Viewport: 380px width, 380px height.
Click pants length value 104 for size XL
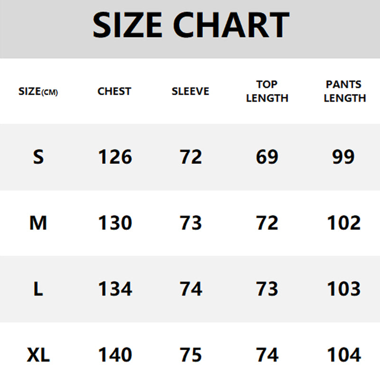tap(344, 355)
